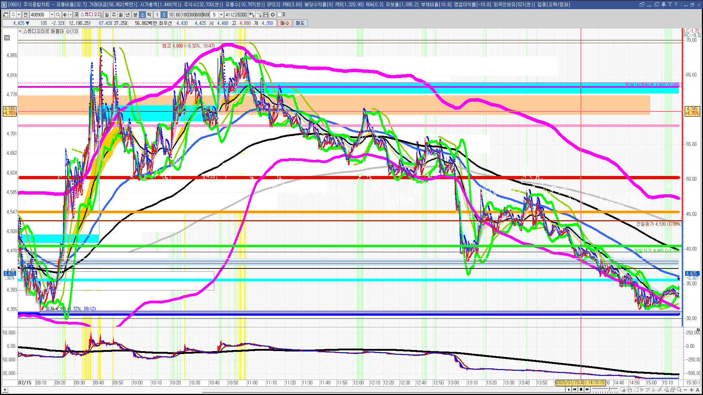This screenshot has width=703, height=395.
Task: Toggle the 스튜디오미르 매물대 indicator marker
Action: [x=21, y=31]
